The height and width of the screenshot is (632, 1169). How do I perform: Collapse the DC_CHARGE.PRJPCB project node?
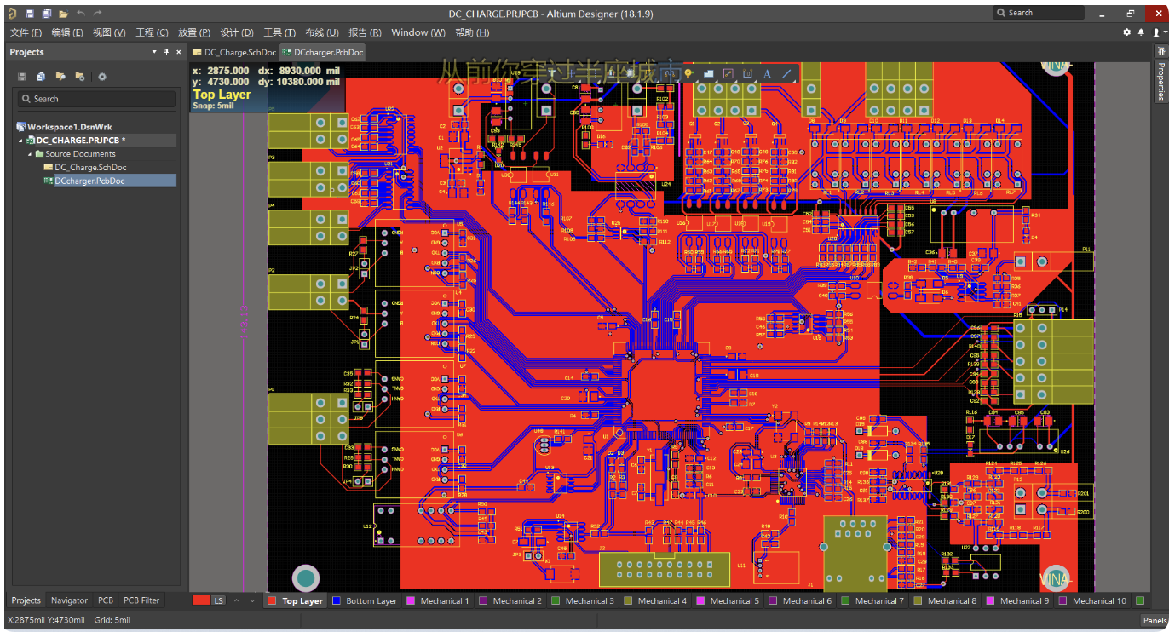[x=20, y=141]
